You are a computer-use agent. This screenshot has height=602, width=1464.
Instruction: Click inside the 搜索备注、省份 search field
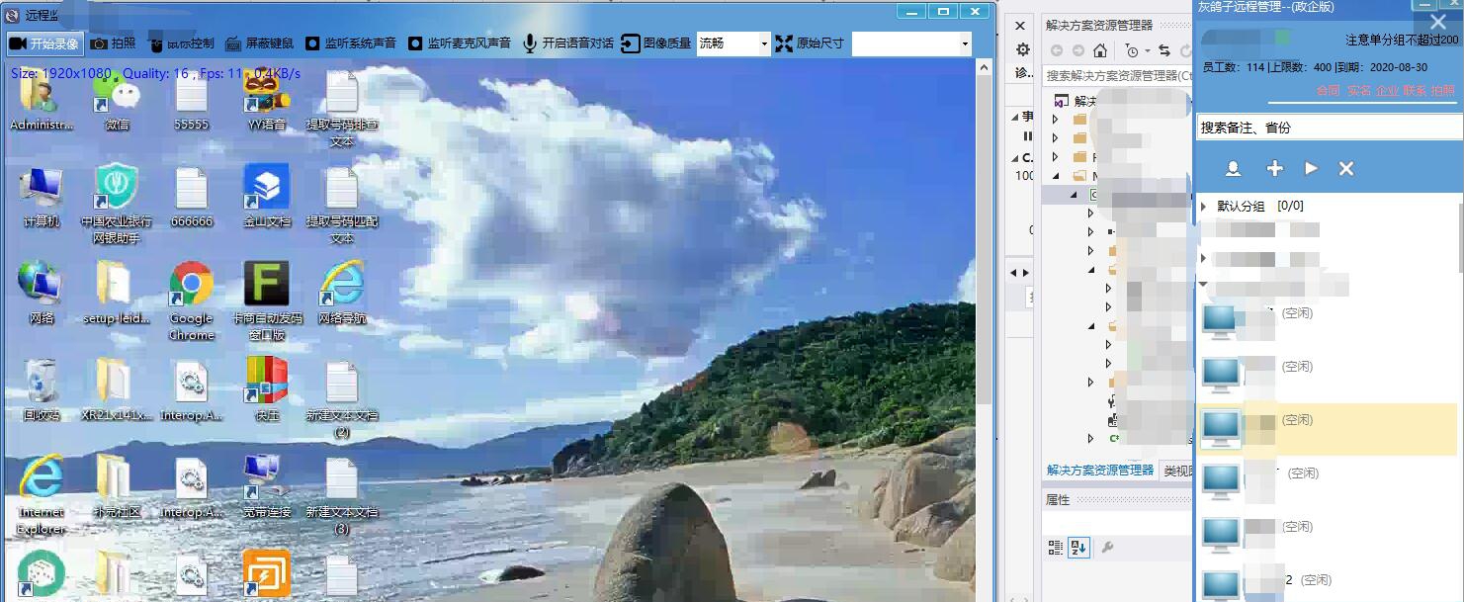click(1325, 127)
